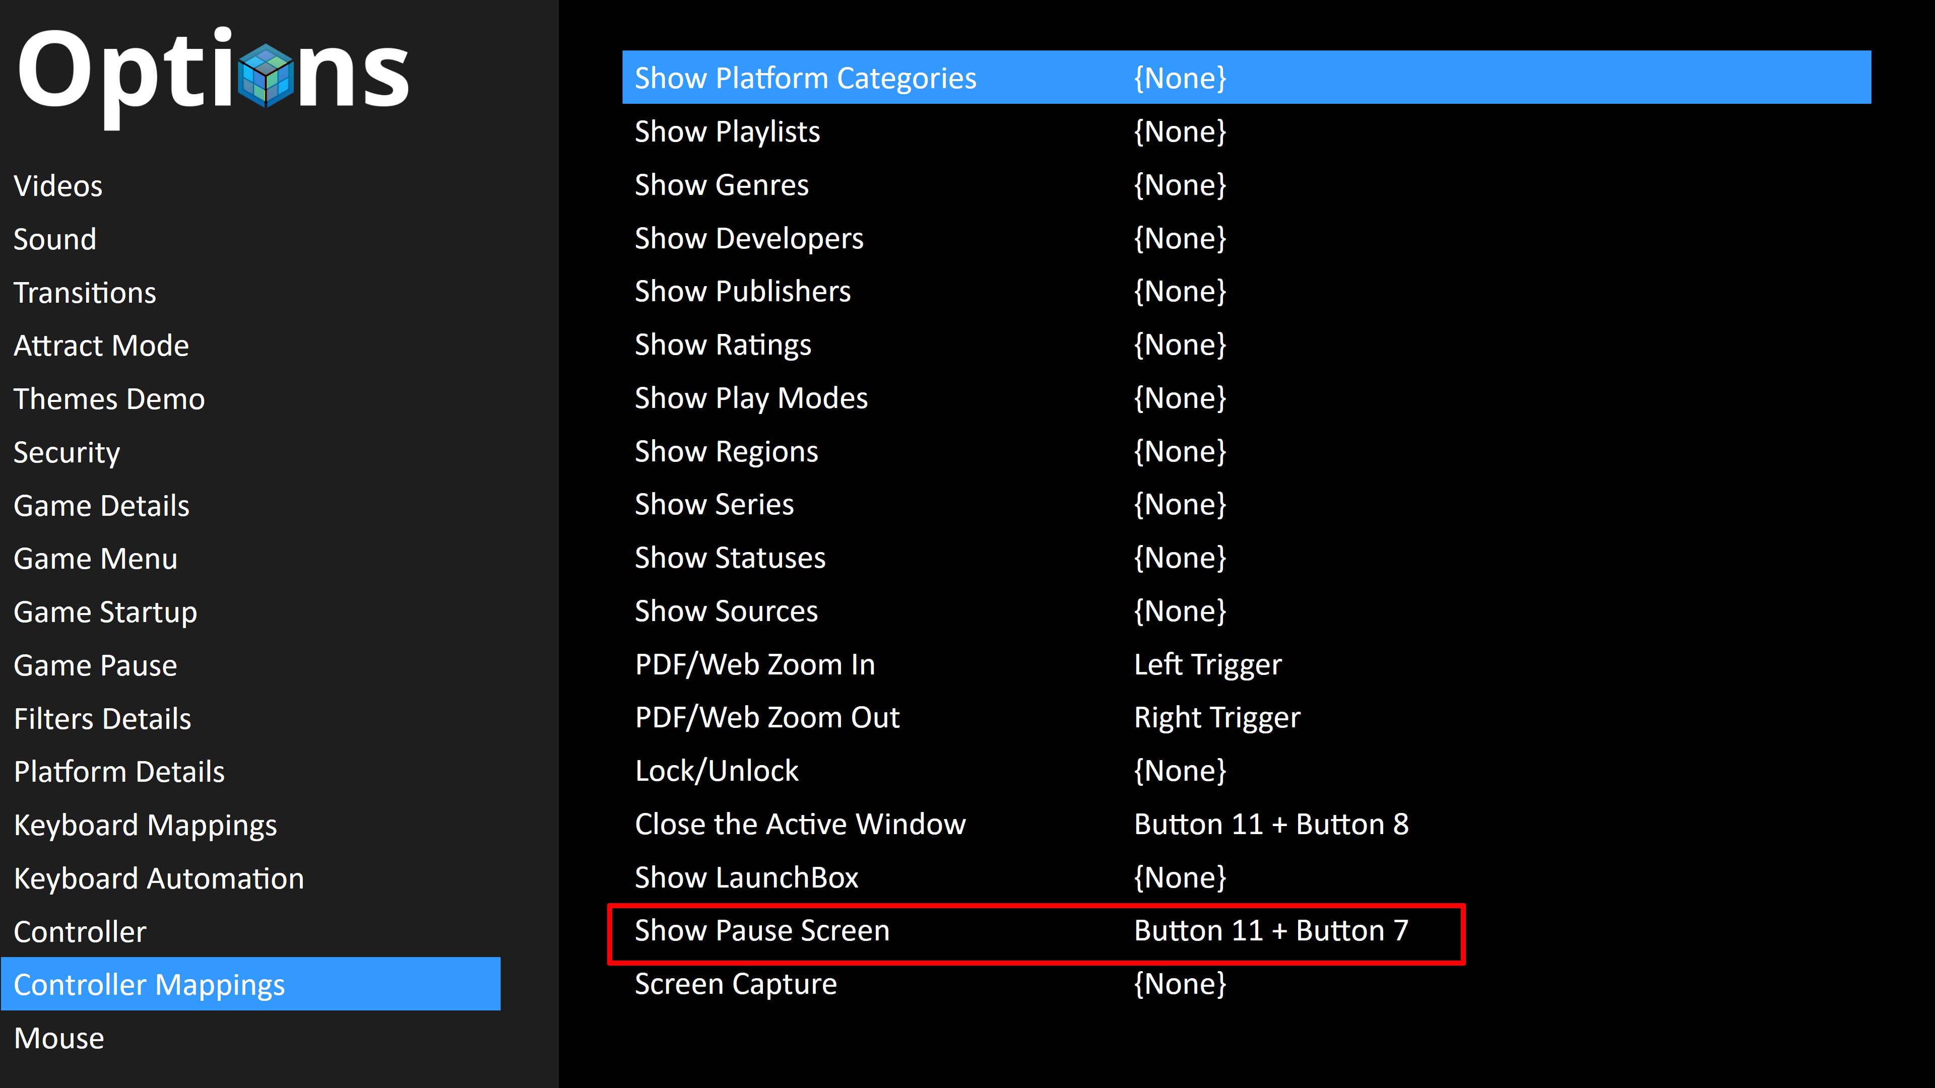Select PDF/Web Zoom In mapping
1935x1088 pixels.
1246,664
